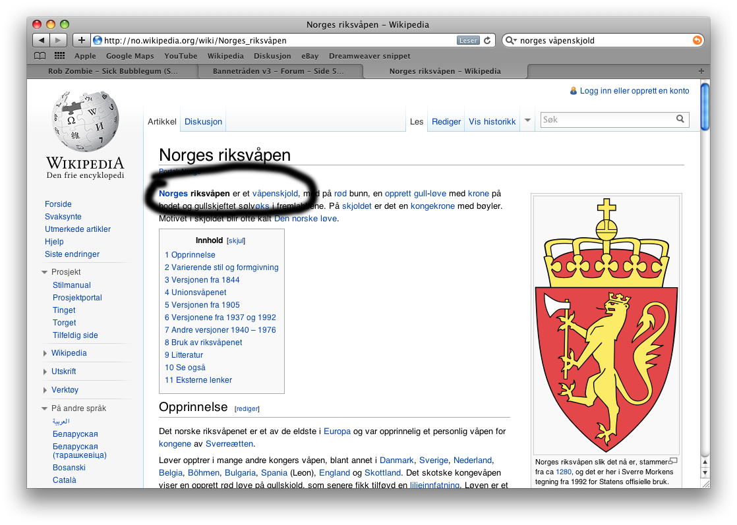
Task: Open the YouTube bookmark
Action: click(181, 56)
